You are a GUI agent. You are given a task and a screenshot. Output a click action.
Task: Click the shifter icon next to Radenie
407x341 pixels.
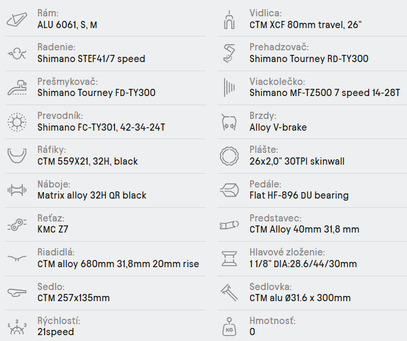[x=16, y=54]
